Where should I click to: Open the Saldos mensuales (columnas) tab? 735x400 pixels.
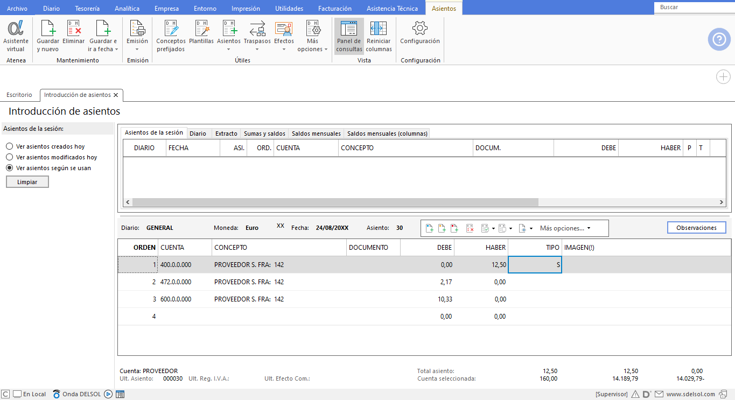click(387, 134)
